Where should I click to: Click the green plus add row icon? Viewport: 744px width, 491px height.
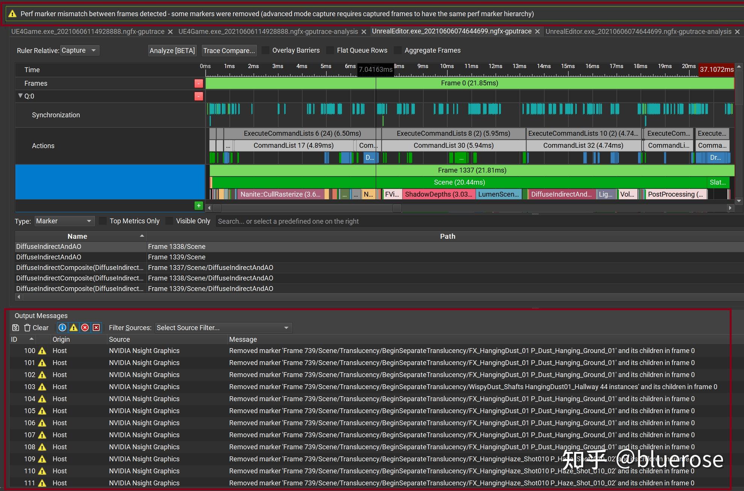(x=198, y=206)
